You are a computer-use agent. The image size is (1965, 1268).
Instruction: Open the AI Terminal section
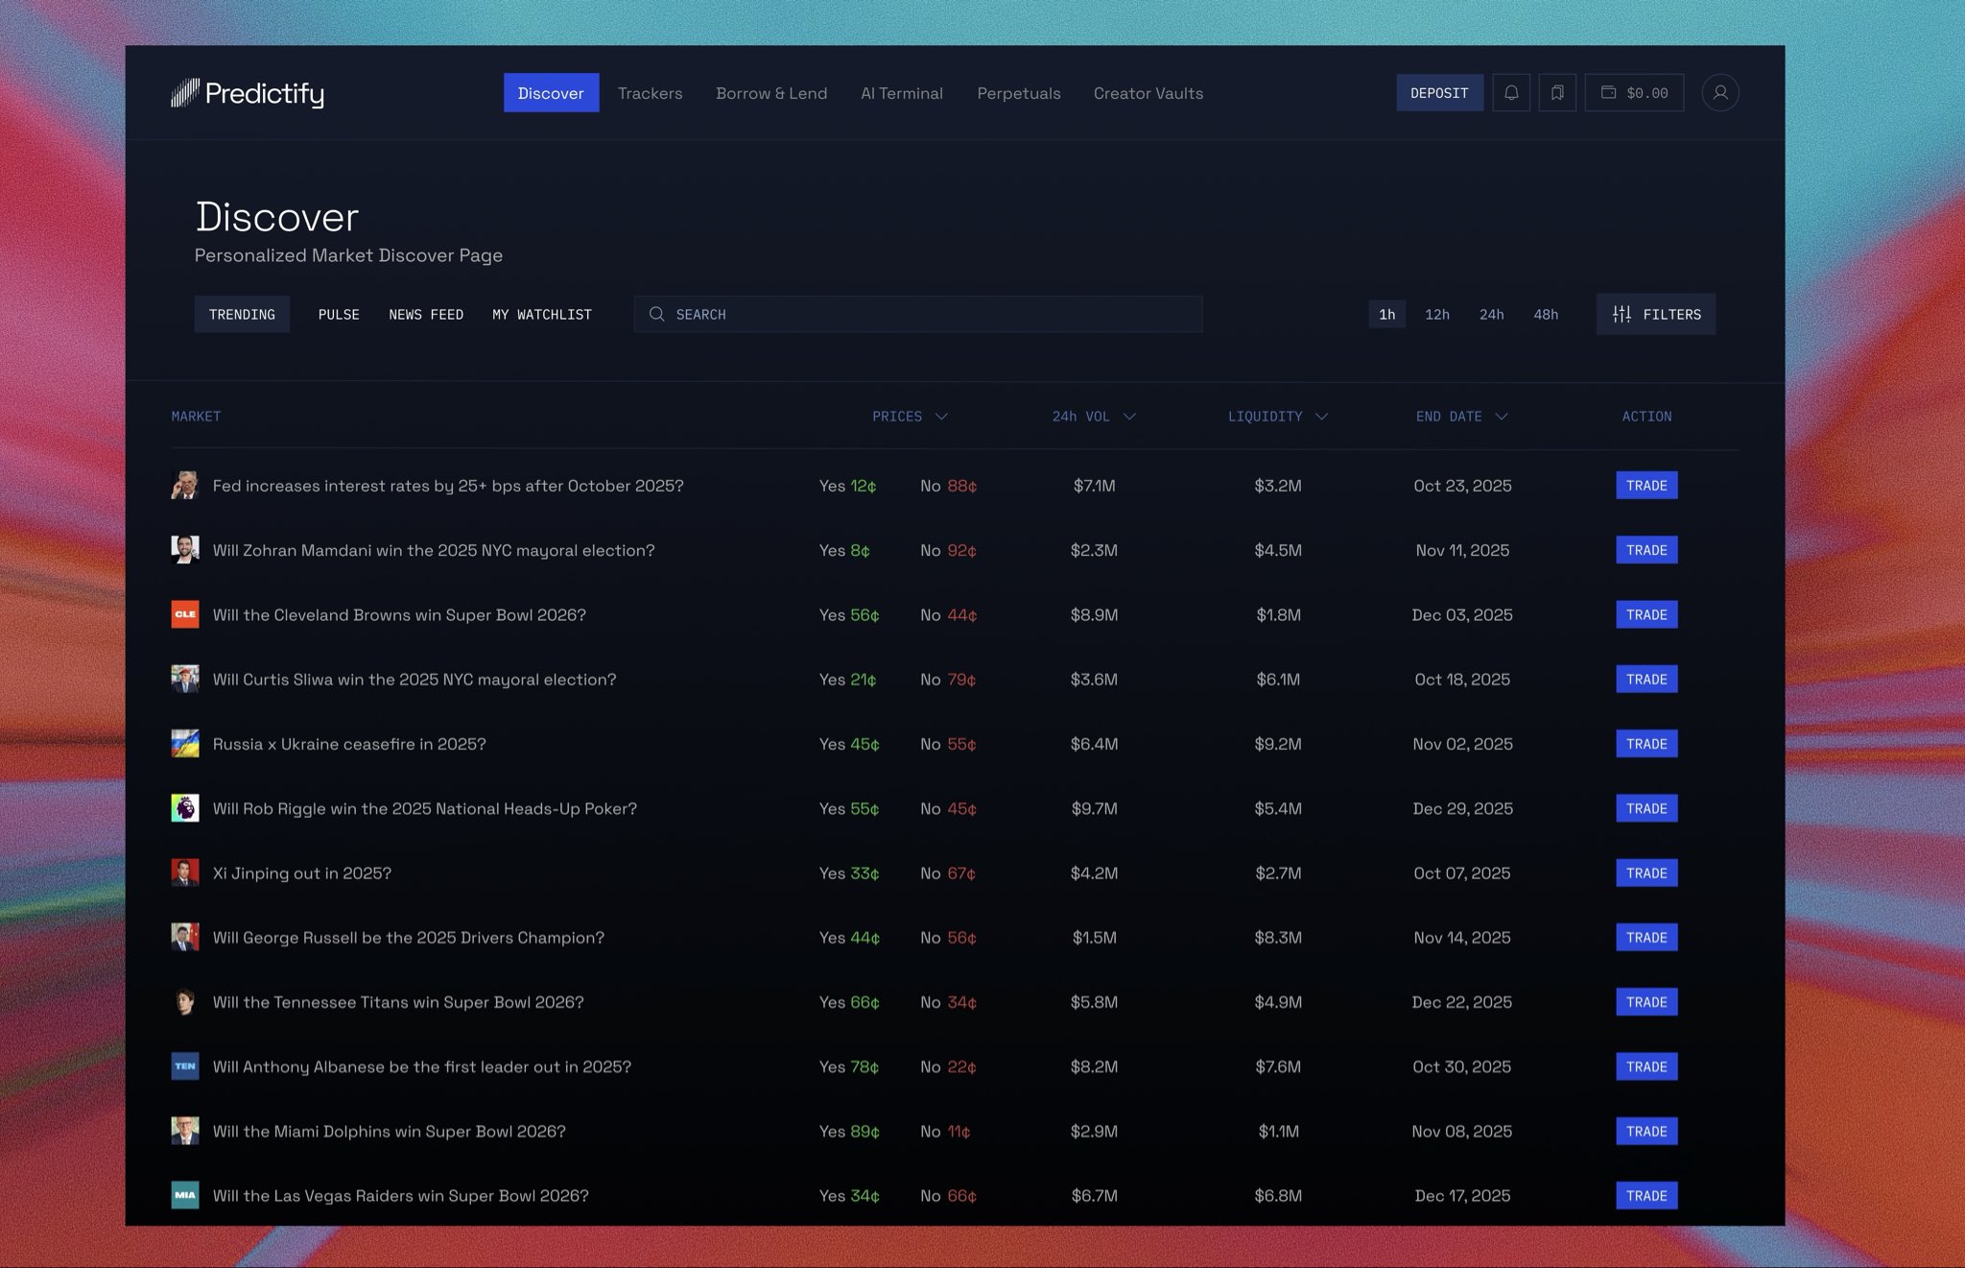pyautogui.click(x=901, y=93)
